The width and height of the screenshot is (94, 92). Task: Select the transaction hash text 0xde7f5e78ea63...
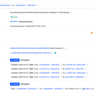coord(40,13)
